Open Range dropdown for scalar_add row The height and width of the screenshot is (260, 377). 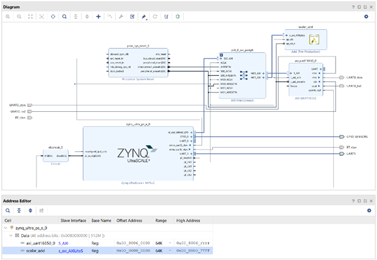pyautogui.click(x=170, y=250)
